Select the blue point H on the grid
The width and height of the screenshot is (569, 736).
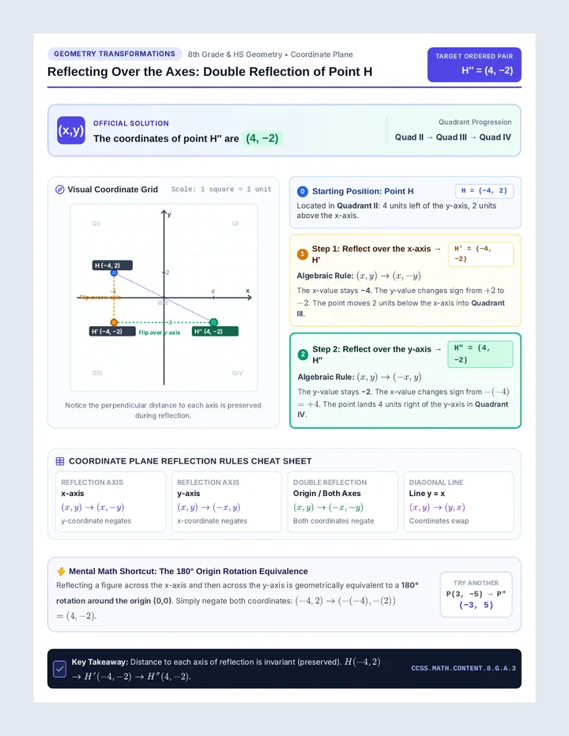[x=114, y=272]
